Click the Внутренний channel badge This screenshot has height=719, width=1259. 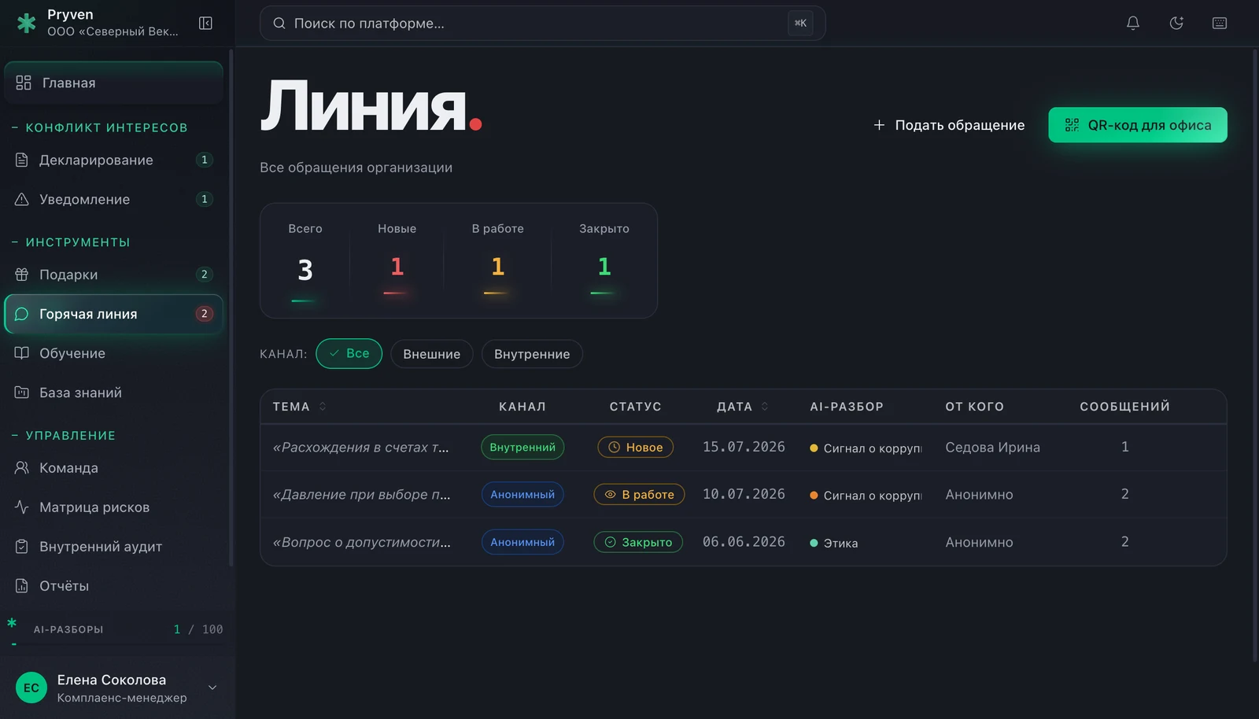[x=522, y=448]
